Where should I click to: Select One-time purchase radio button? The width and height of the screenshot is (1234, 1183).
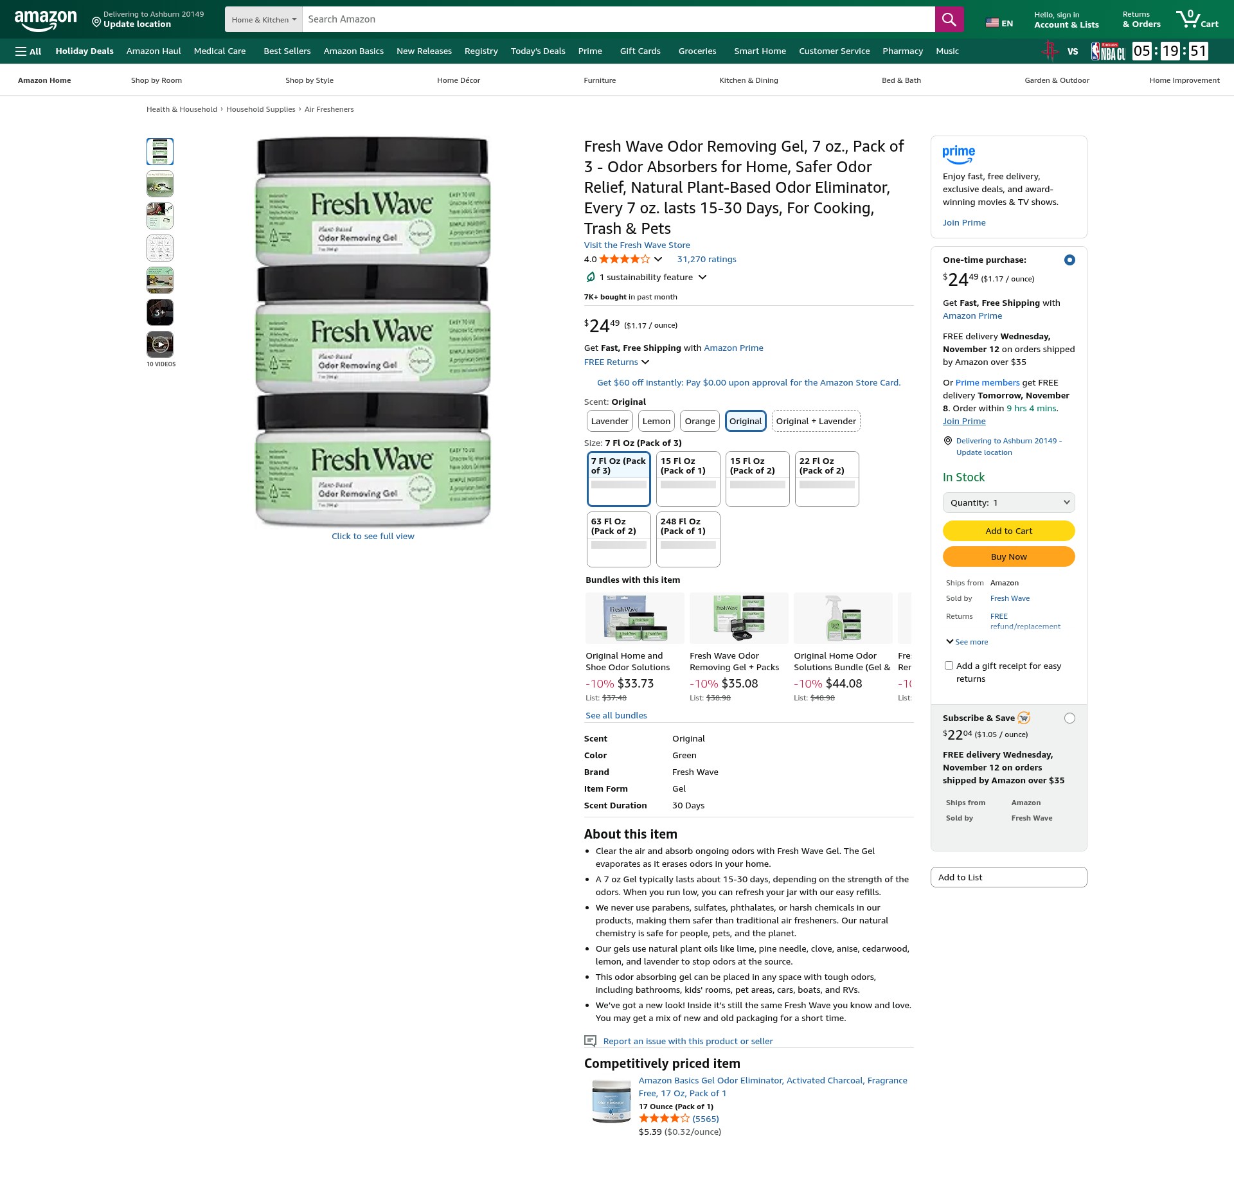click(1069, 260)
